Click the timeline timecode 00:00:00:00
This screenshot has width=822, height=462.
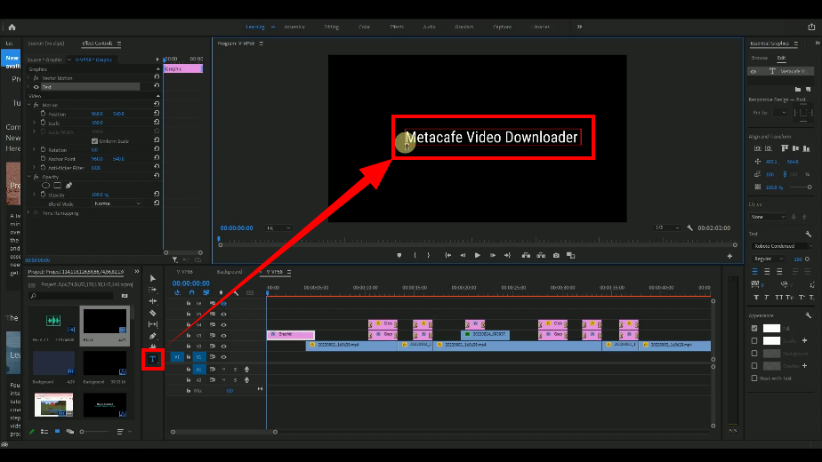190,283
